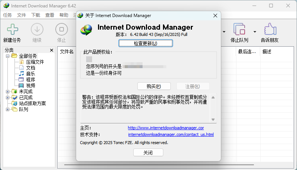Click the 最后连... column header
Image resolution: width=297 pixels, height=170 pixels.
(247, 51)
